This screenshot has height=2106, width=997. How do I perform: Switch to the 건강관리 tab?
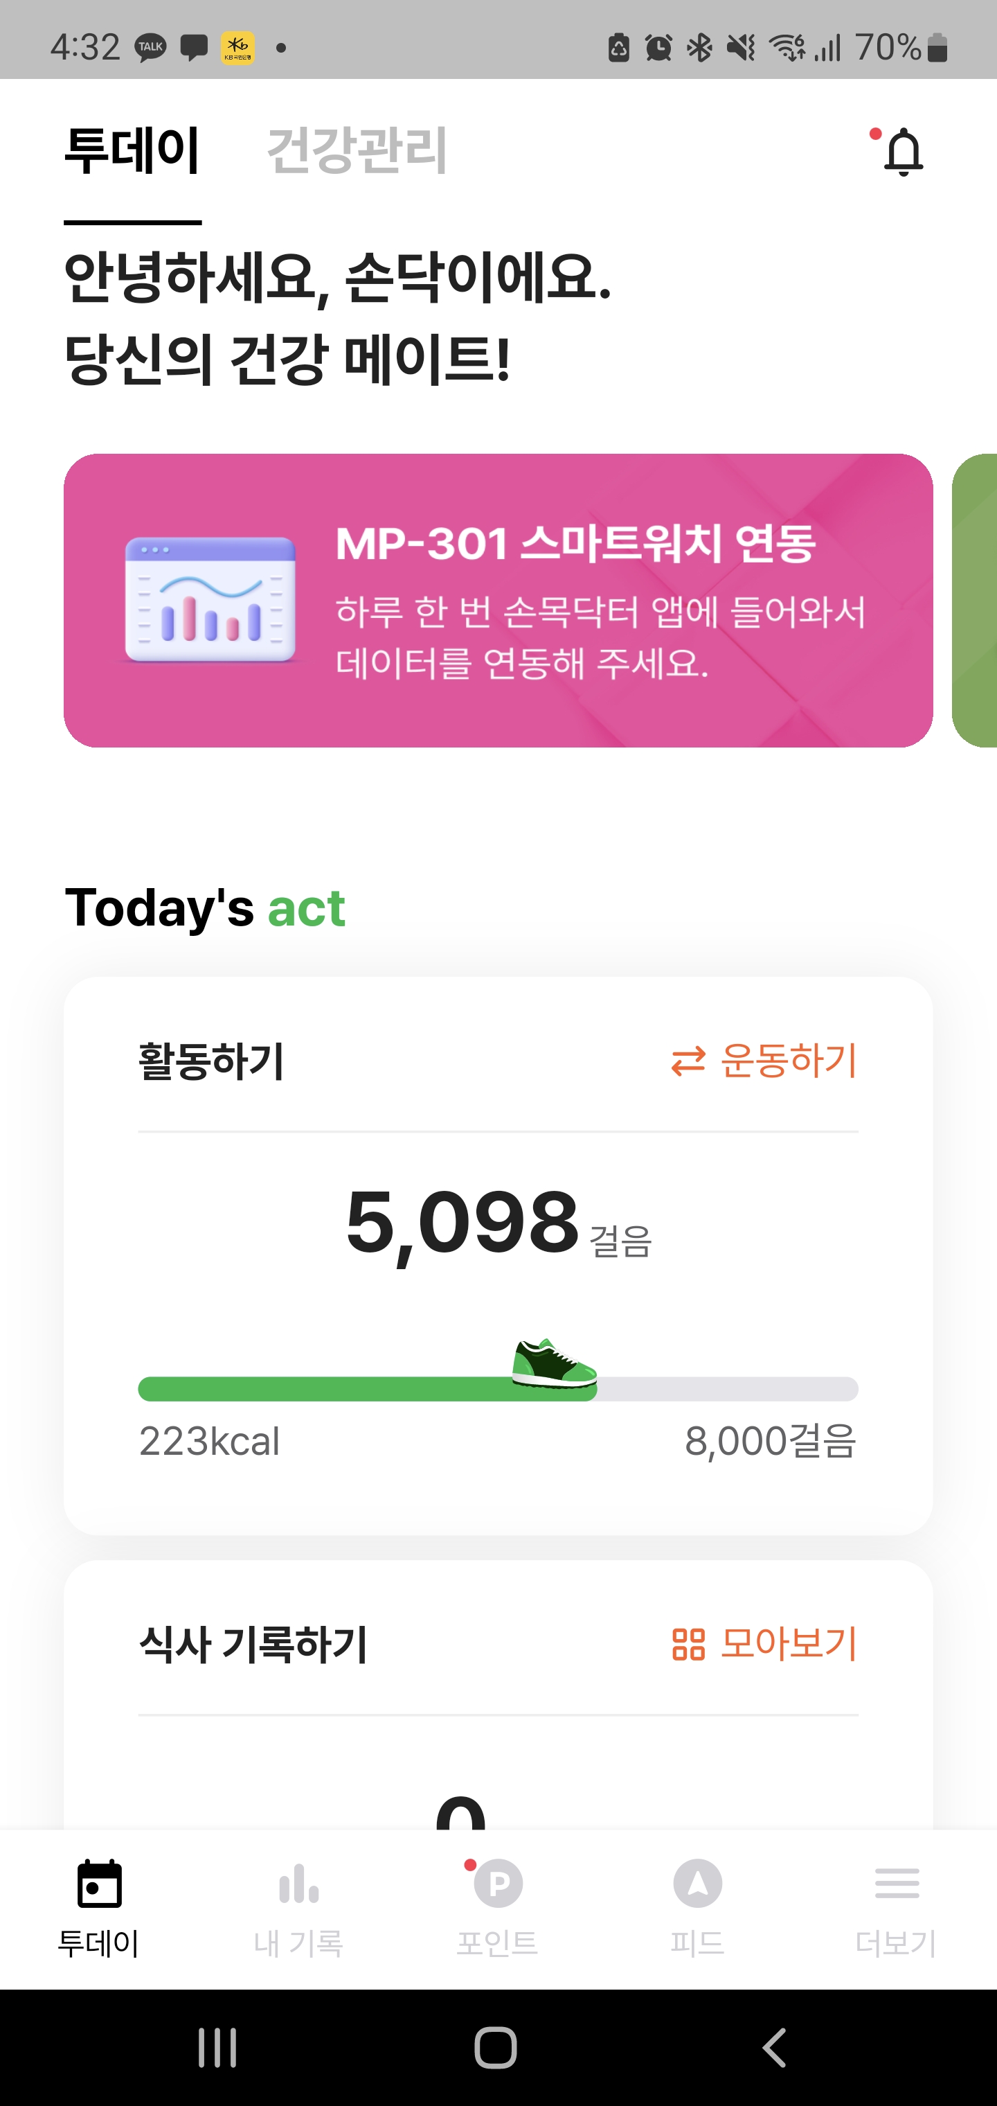[x=357, y=150]
